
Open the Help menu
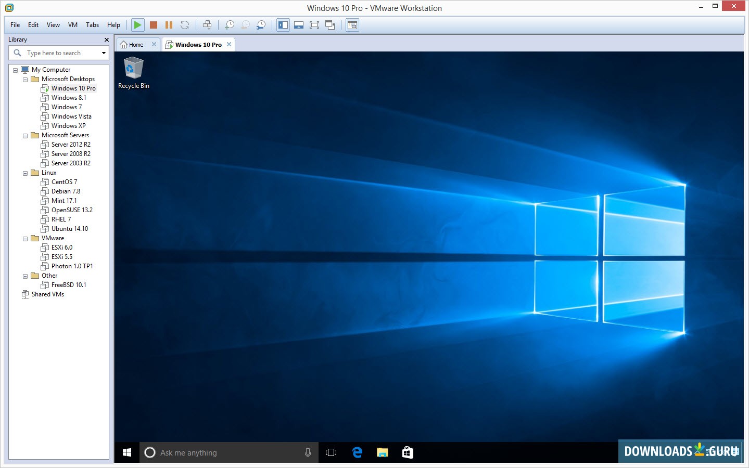click(x=113, y=25)
